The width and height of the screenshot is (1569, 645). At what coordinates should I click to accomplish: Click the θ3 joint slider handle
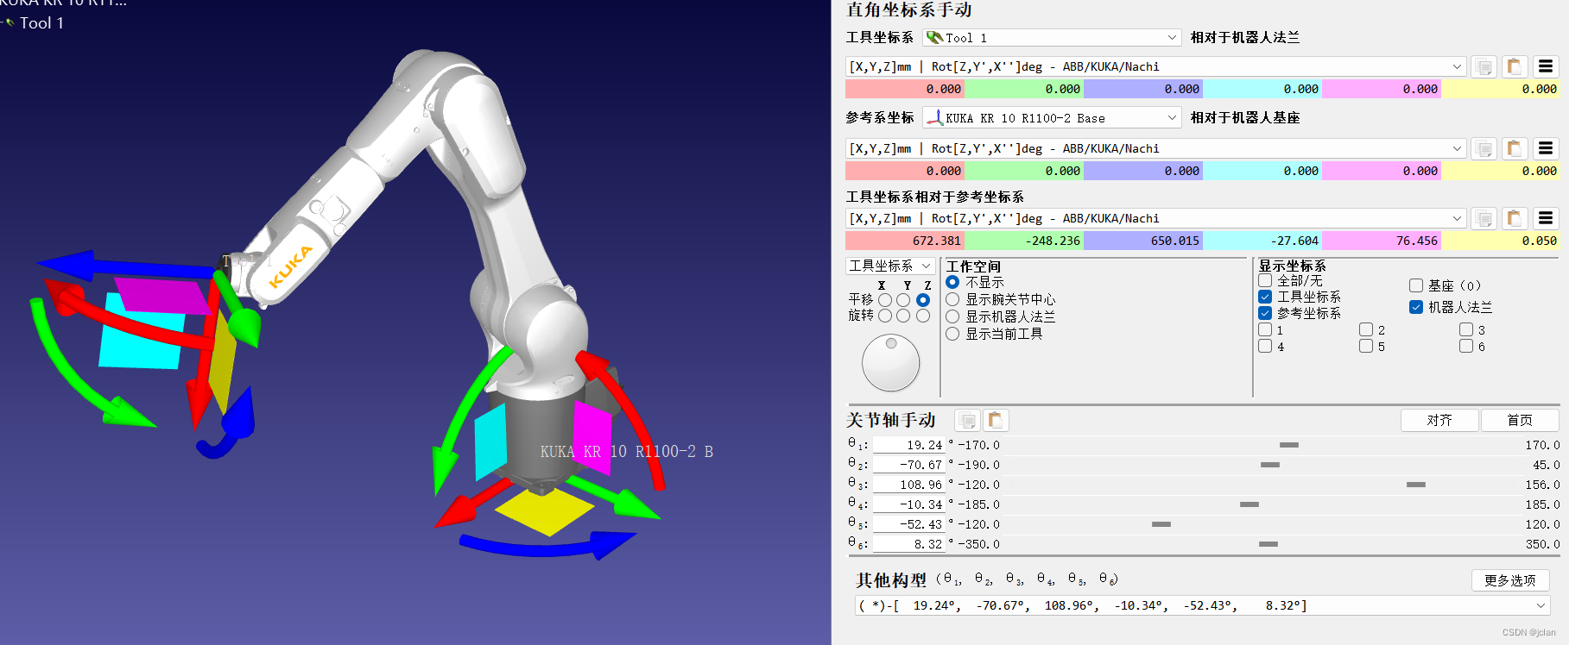coord(1416,485)
